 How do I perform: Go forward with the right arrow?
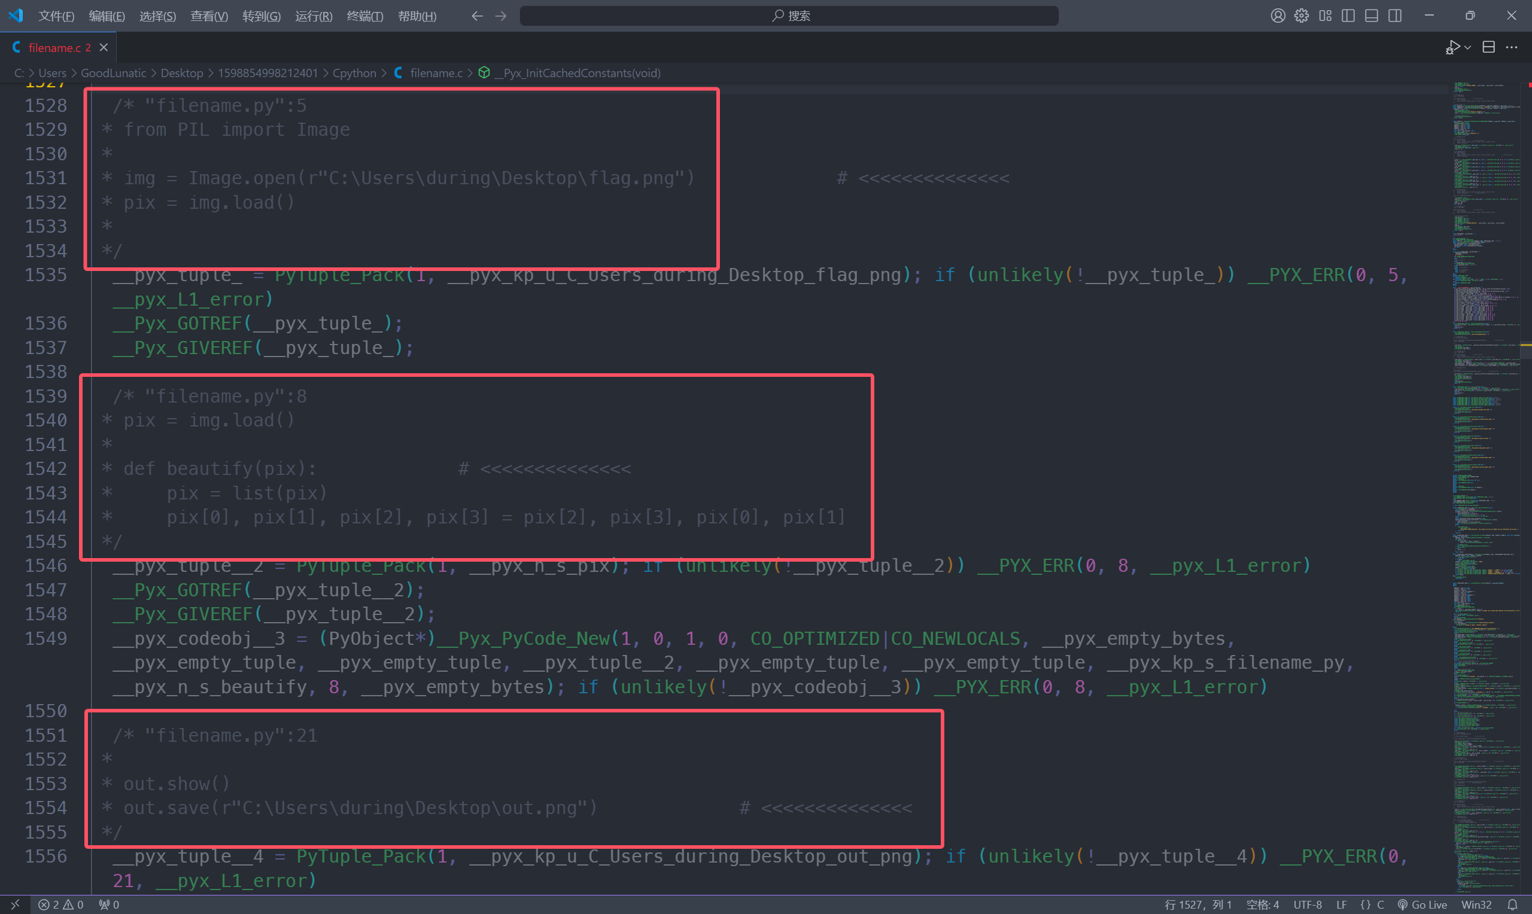(x=501, y=16)
